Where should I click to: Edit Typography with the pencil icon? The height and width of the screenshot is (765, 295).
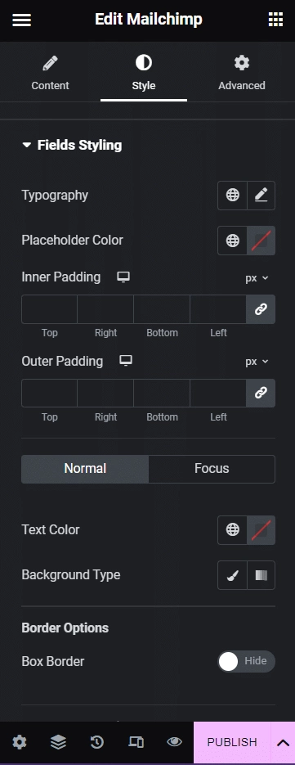[261, 196]
